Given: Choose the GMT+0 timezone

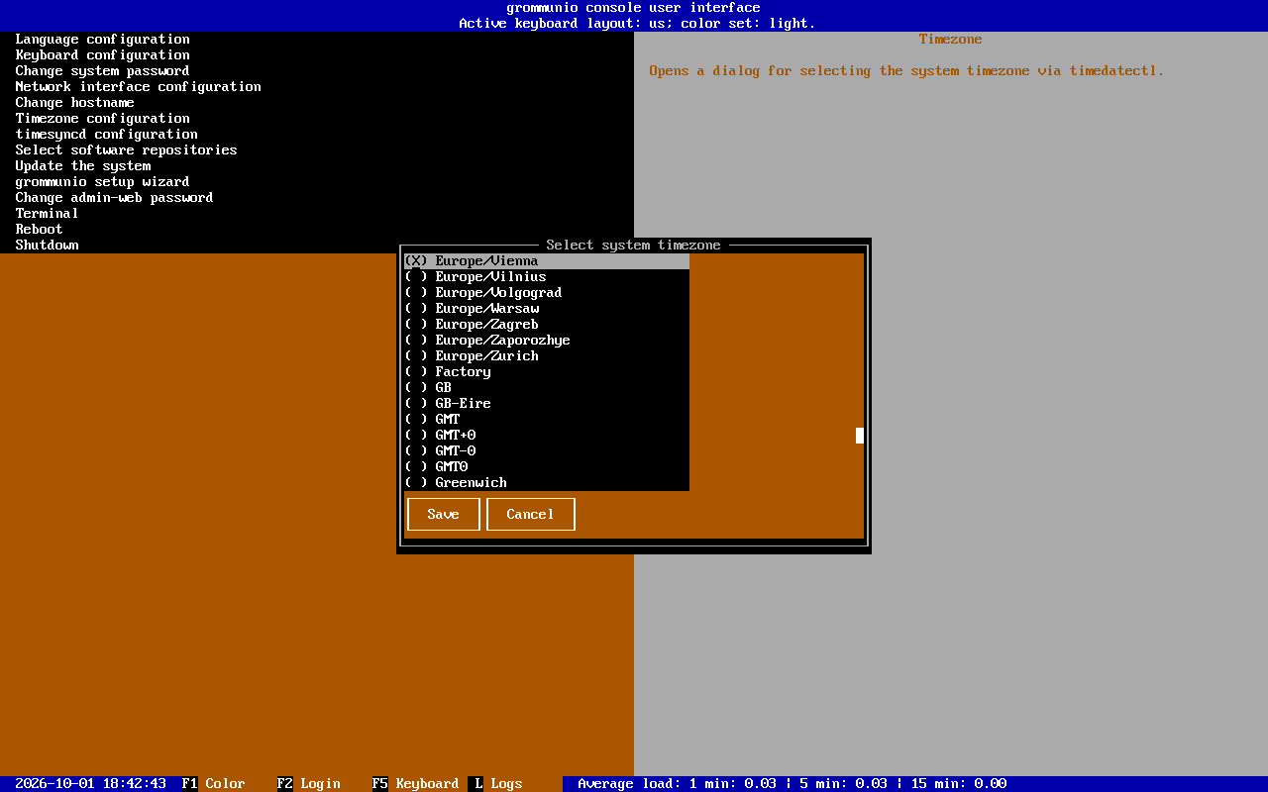Looking at the screenshot, I should (x=547, y=436).
